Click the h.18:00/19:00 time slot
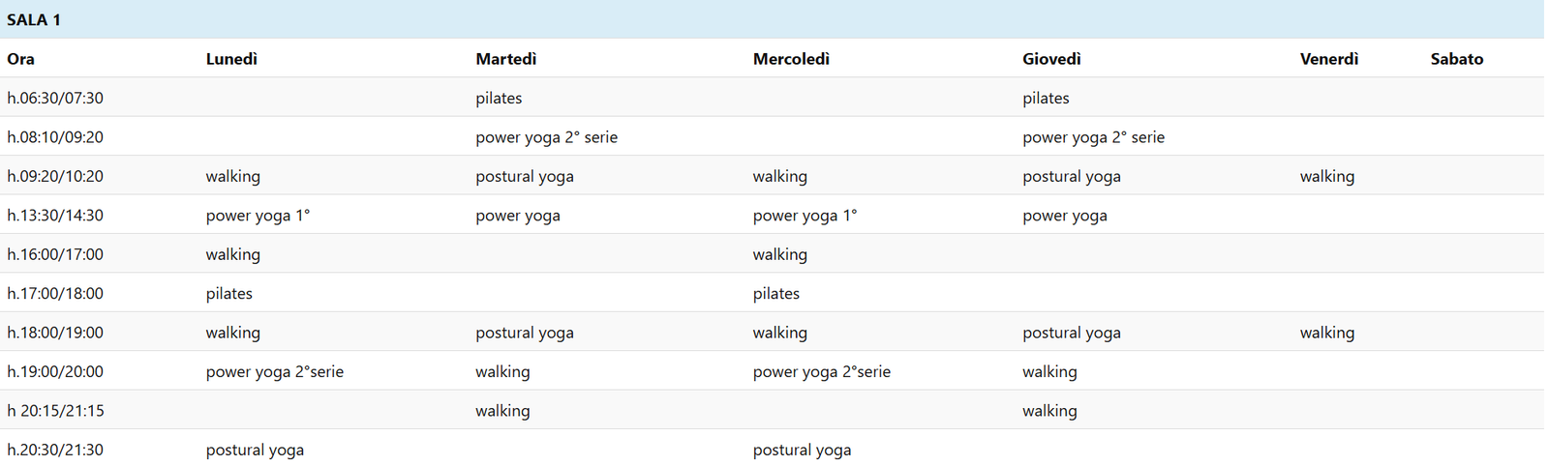Viewport: 1549px width, 466px height. click(55, 333)
